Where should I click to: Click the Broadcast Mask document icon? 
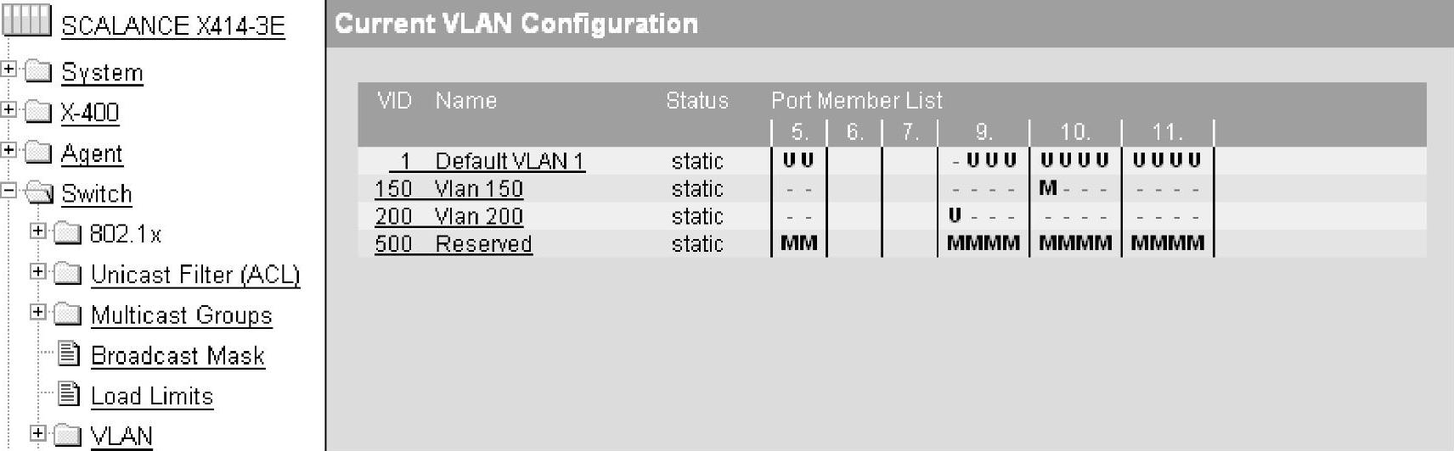point(69,354)
